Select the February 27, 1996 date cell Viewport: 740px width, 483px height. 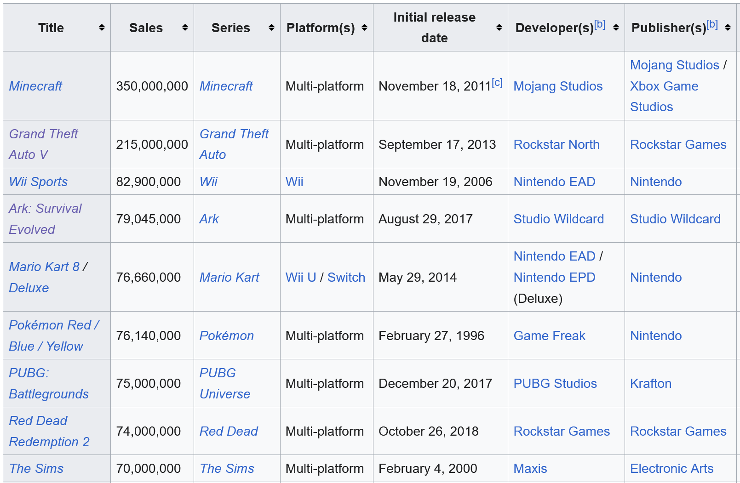(x=441, y=335)
